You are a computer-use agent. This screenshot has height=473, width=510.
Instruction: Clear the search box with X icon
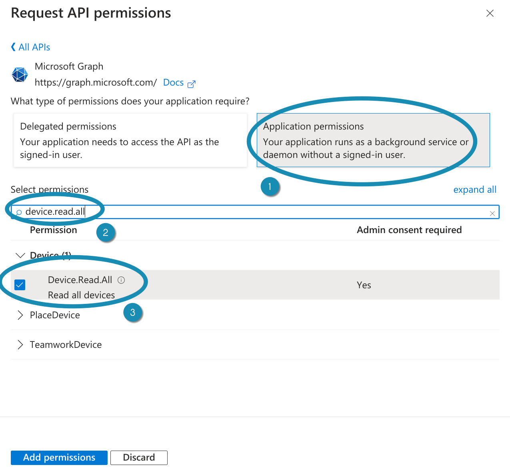492,214
